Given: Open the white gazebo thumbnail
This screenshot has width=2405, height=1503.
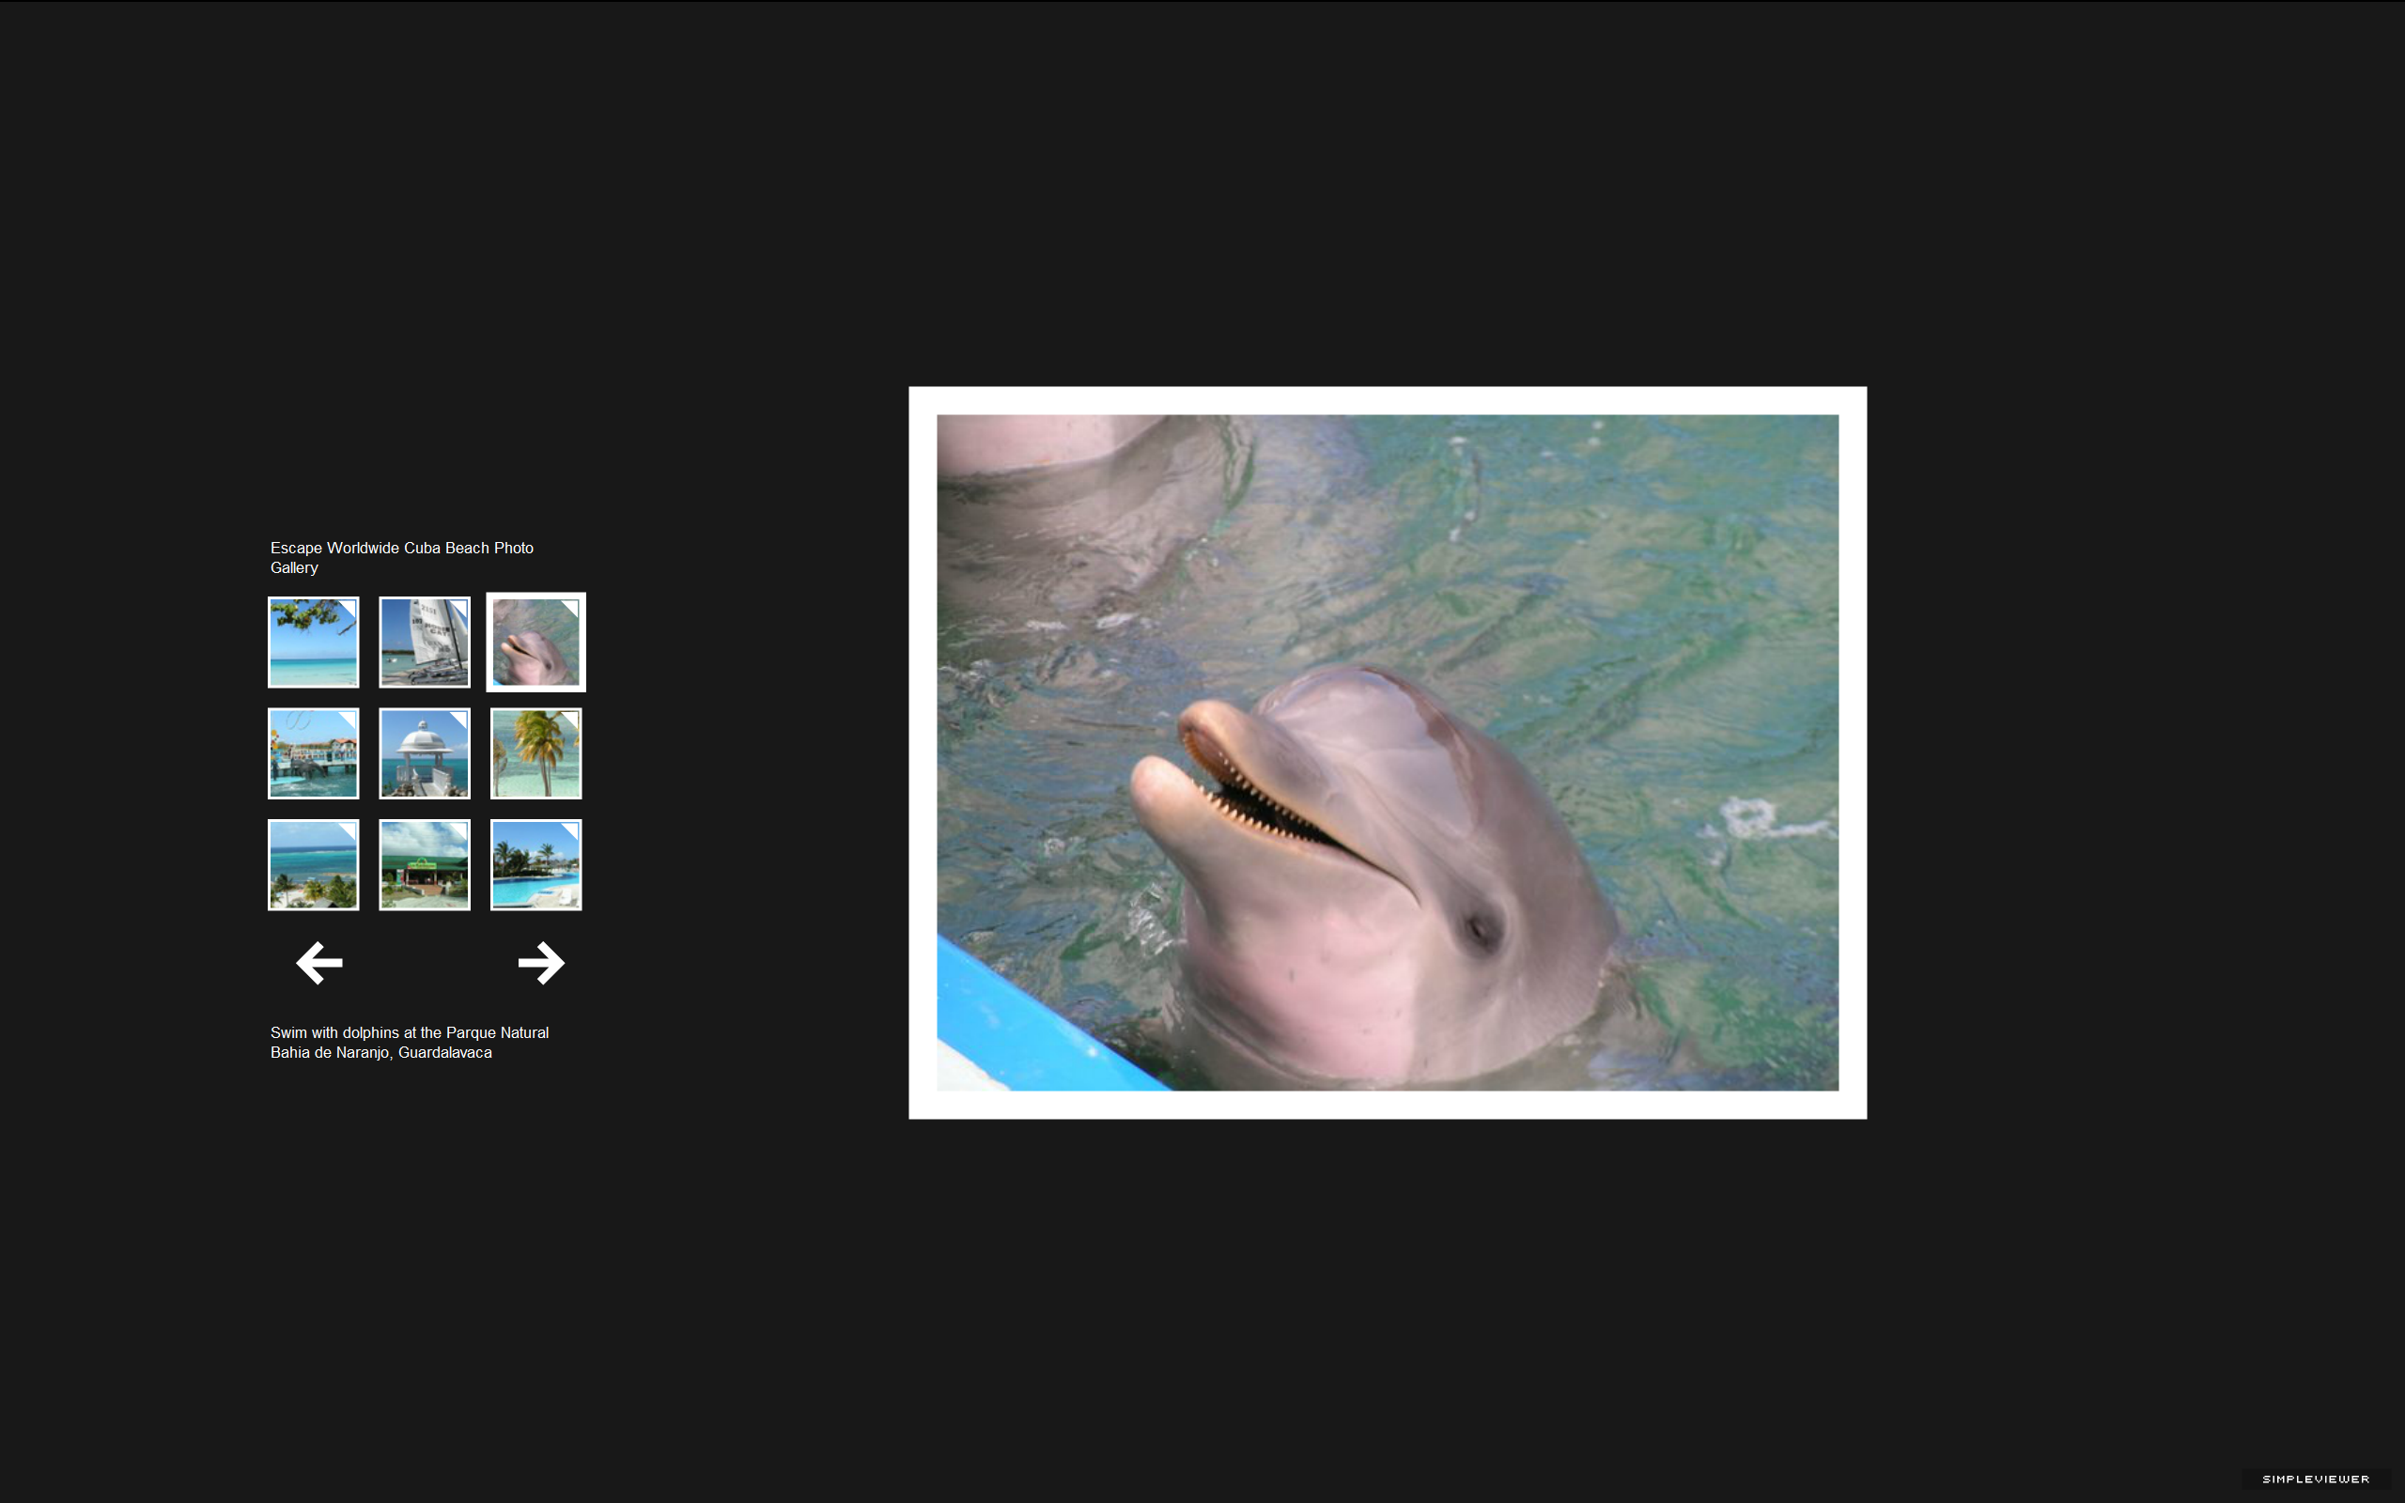Looking at the screenshot, I should click(x=425, y=753).
